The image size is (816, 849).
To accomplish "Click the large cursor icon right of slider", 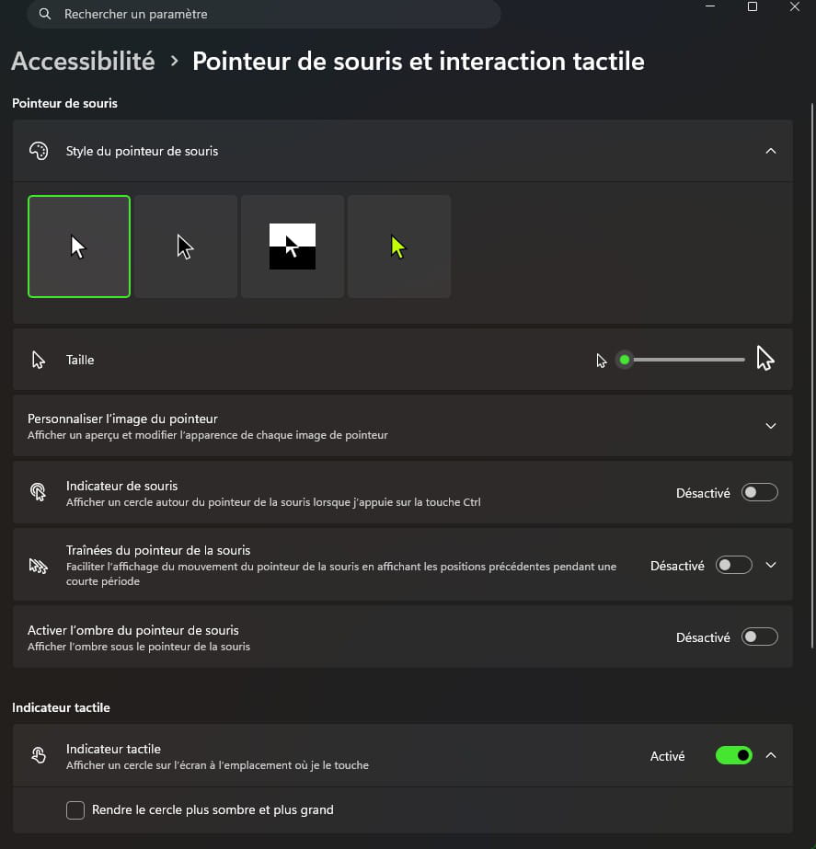I will click(x=765, y=359).
